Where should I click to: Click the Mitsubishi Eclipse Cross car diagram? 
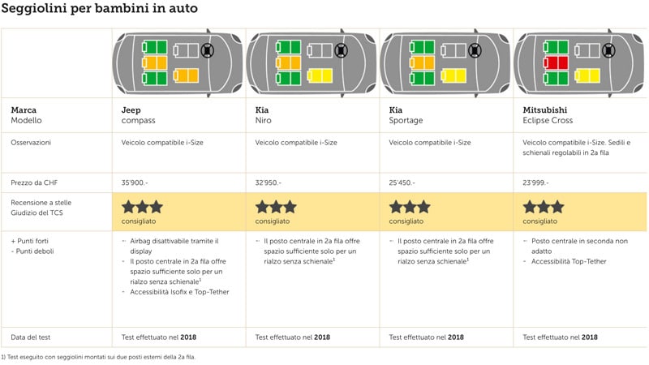tap(579, 63)
